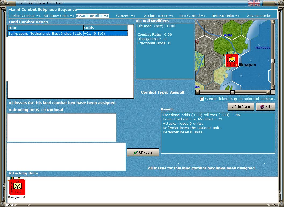Image resolution: width=284 pixels, height=207 pixels.
Task: Select the Balikpapan, Netherlands East Indies combat row
Action: point(68,34)
